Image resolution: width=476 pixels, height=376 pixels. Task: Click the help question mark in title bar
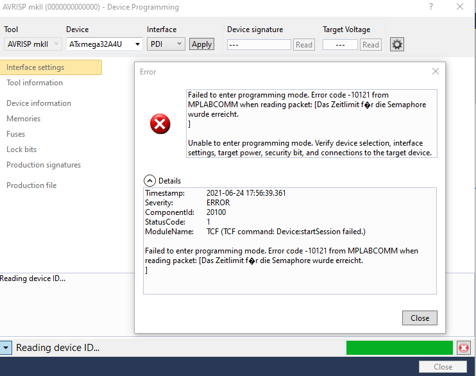(431, 6)
